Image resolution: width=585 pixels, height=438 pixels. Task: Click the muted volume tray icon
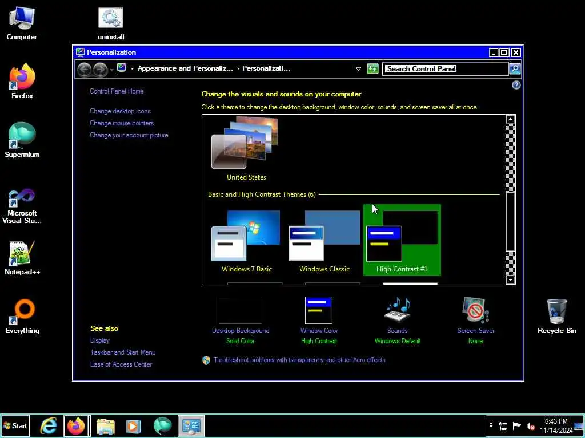pyautogui.click(x=530, y=427)
